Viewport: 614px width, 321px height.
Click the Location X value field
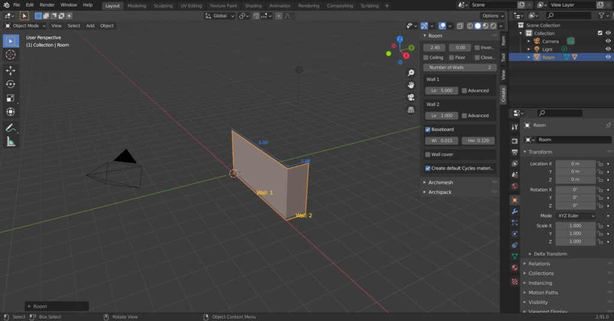tap(575, 164)
